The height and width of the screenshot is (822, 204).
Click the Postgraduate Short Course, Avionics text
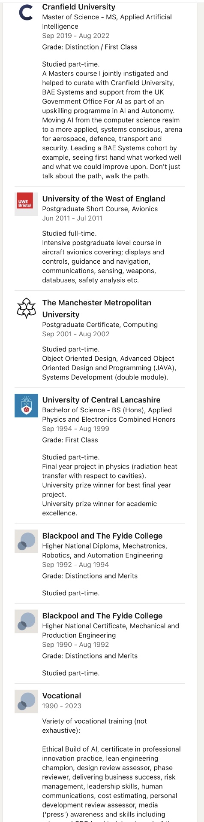pos(100,209)
